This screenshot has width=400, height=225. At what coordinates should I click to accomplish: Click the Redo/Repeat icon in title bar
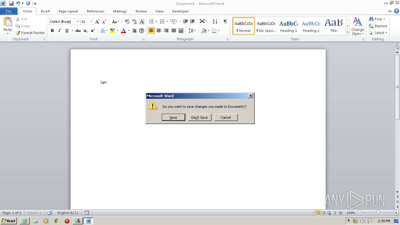28,3
